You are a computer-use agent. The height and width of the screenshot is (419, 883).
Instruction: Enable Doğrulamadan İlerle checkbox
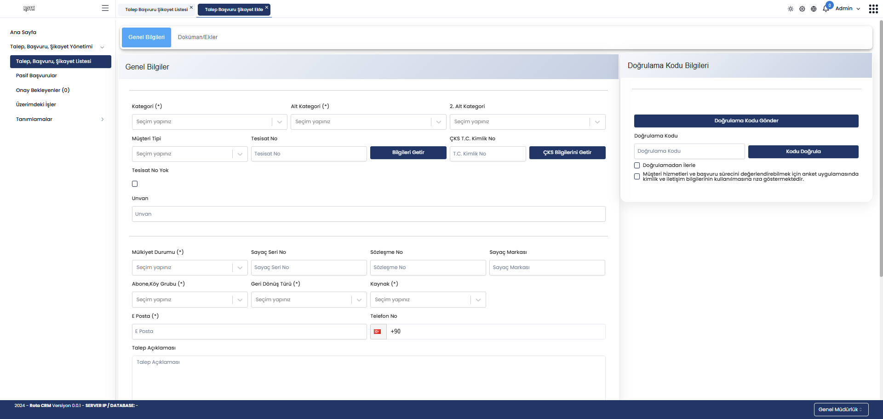(x=637, y=166)
